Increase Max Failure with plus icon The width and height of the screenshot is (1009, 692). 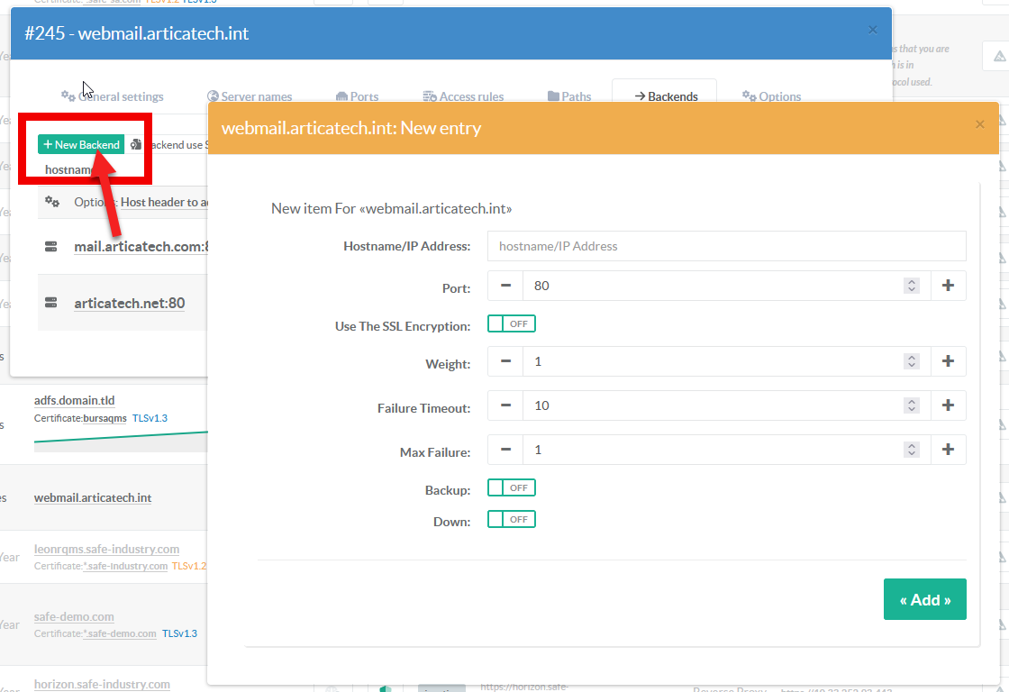click(x=948, y=450)
